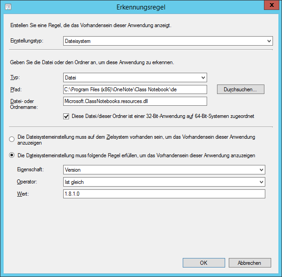
Task: Click the Pfad label
Action: point(15,89)
